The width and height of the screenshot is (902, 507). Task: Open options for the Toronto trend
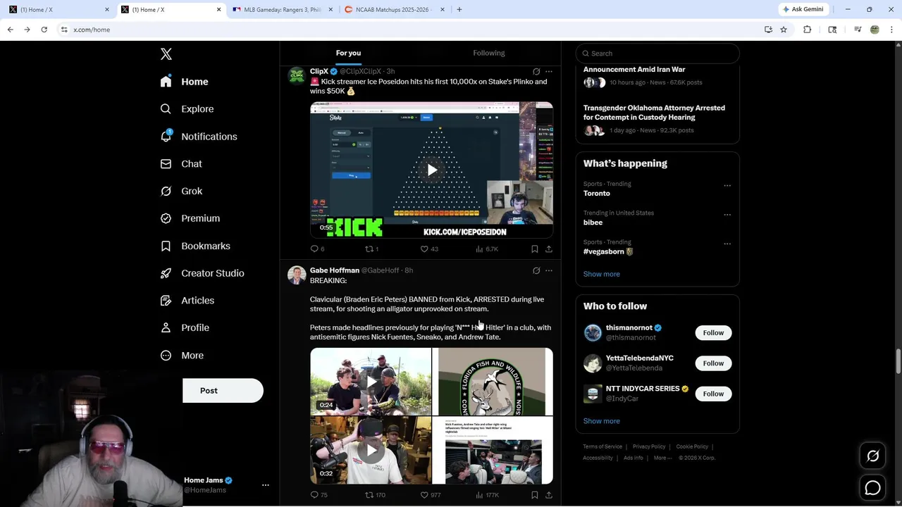[727, 186]
